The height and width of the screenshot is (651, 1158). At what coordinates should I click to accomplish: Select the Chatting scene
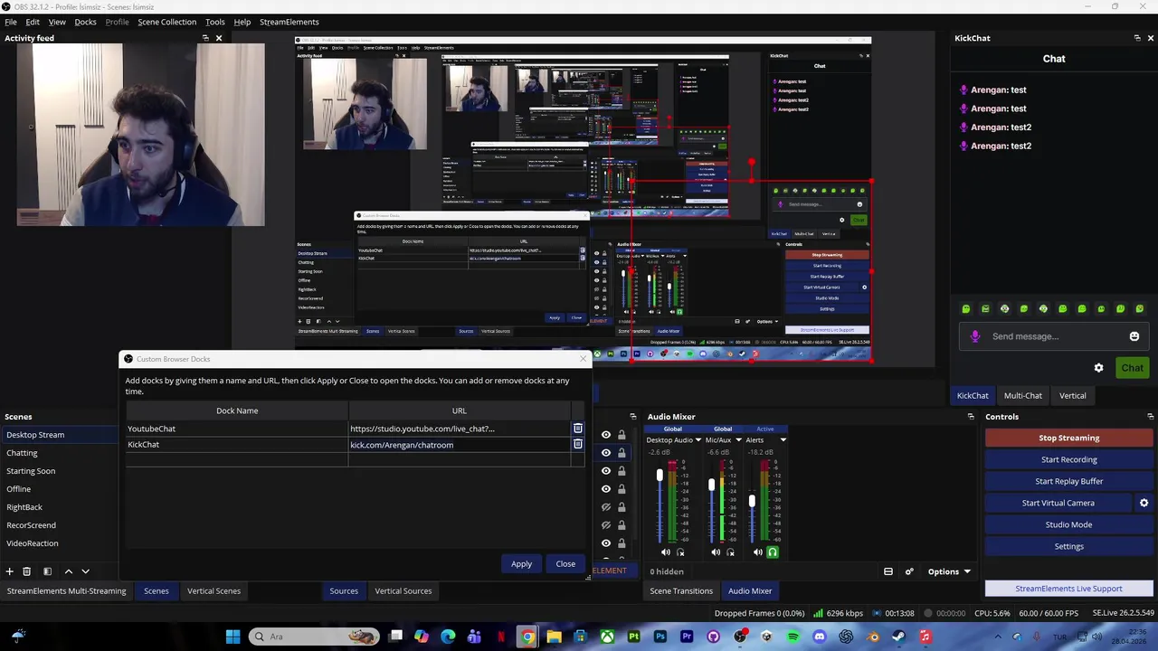coord(59,453)
